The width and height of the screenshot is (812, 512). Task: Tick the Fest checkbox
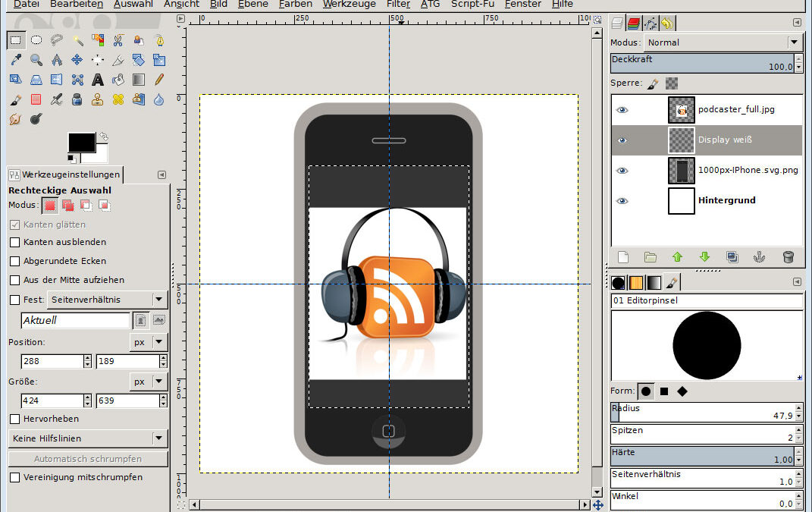tap(15, 300)
